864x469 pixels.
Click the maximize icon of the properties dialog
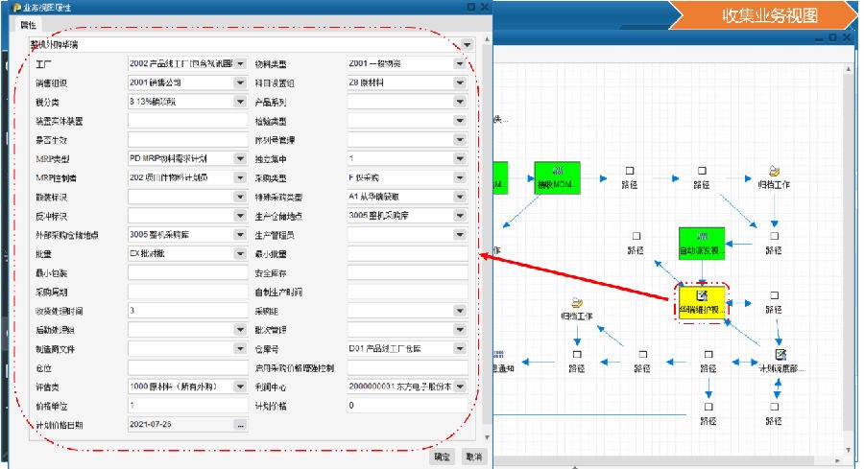point(470,7)
